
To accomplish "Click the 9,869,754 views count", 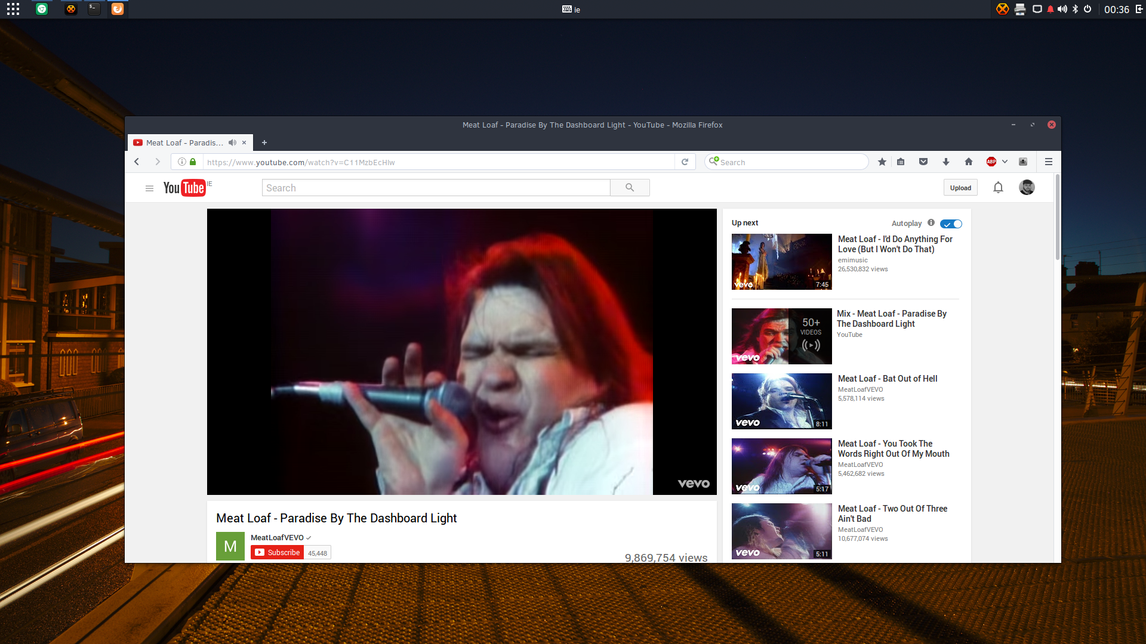I will click(x=666, y=558).
